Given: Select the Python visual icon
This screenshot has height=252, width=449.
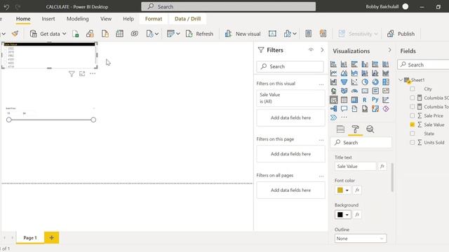Looking at the screenshot, I should (375, 99).
